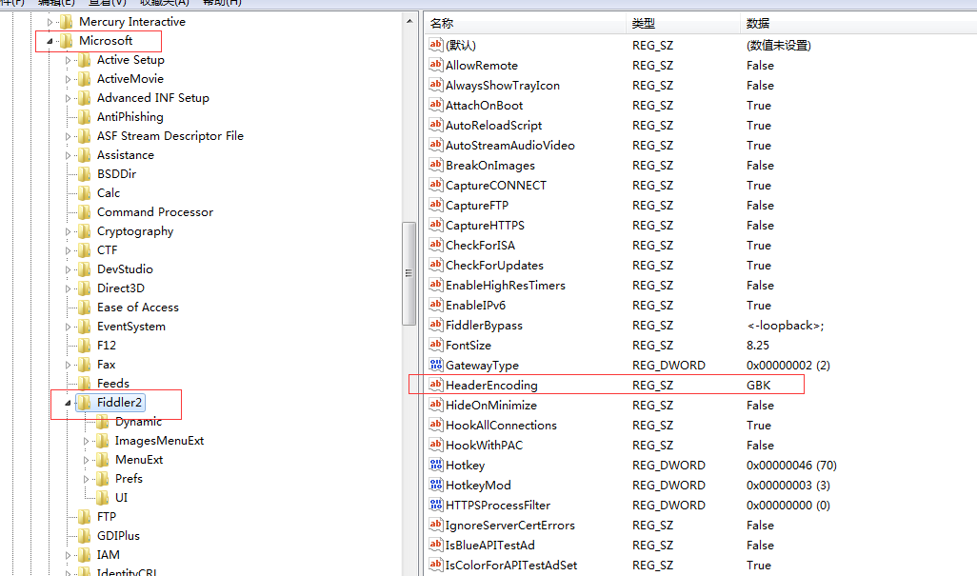Click the <-loopback>; data value
Image resolution: width=977 pixels, height=576 pixels.
pyautogui.click(x=786, y=325)
